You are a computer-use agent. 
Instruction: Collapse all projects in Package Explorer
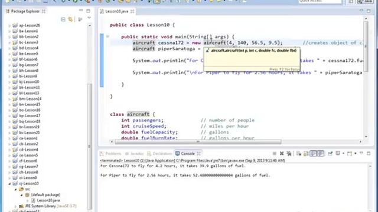[63, 19]
